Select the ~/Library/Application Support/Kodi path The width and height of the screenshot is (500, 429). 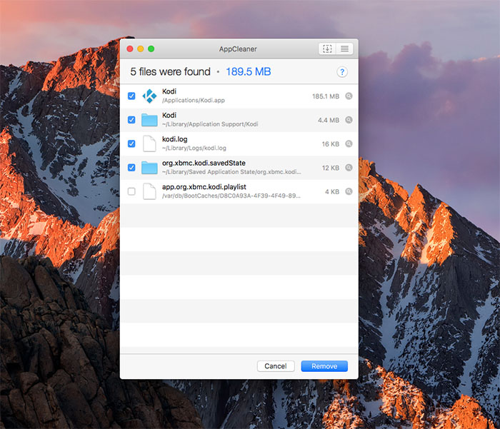click(210, 124)
